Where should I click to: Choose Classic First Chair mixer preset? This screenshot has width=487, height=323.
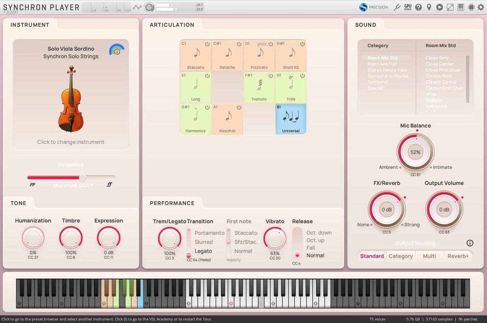click(x=444, y=88)
